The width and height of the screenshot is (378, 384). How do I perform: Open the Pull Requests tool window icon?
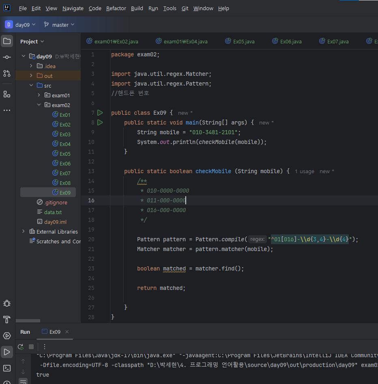click(7, 73)
